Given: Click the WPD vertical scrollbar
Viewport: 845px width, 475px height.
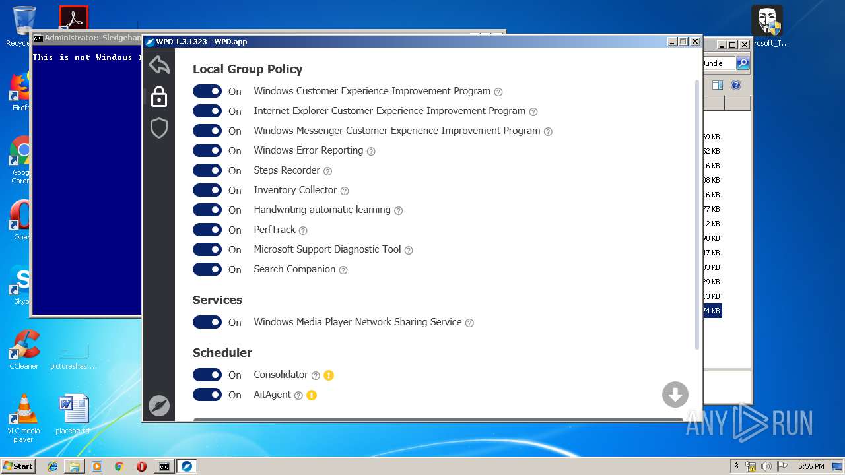Looking at the screenshot, I should pyautogui.click(x=697, y=214).
